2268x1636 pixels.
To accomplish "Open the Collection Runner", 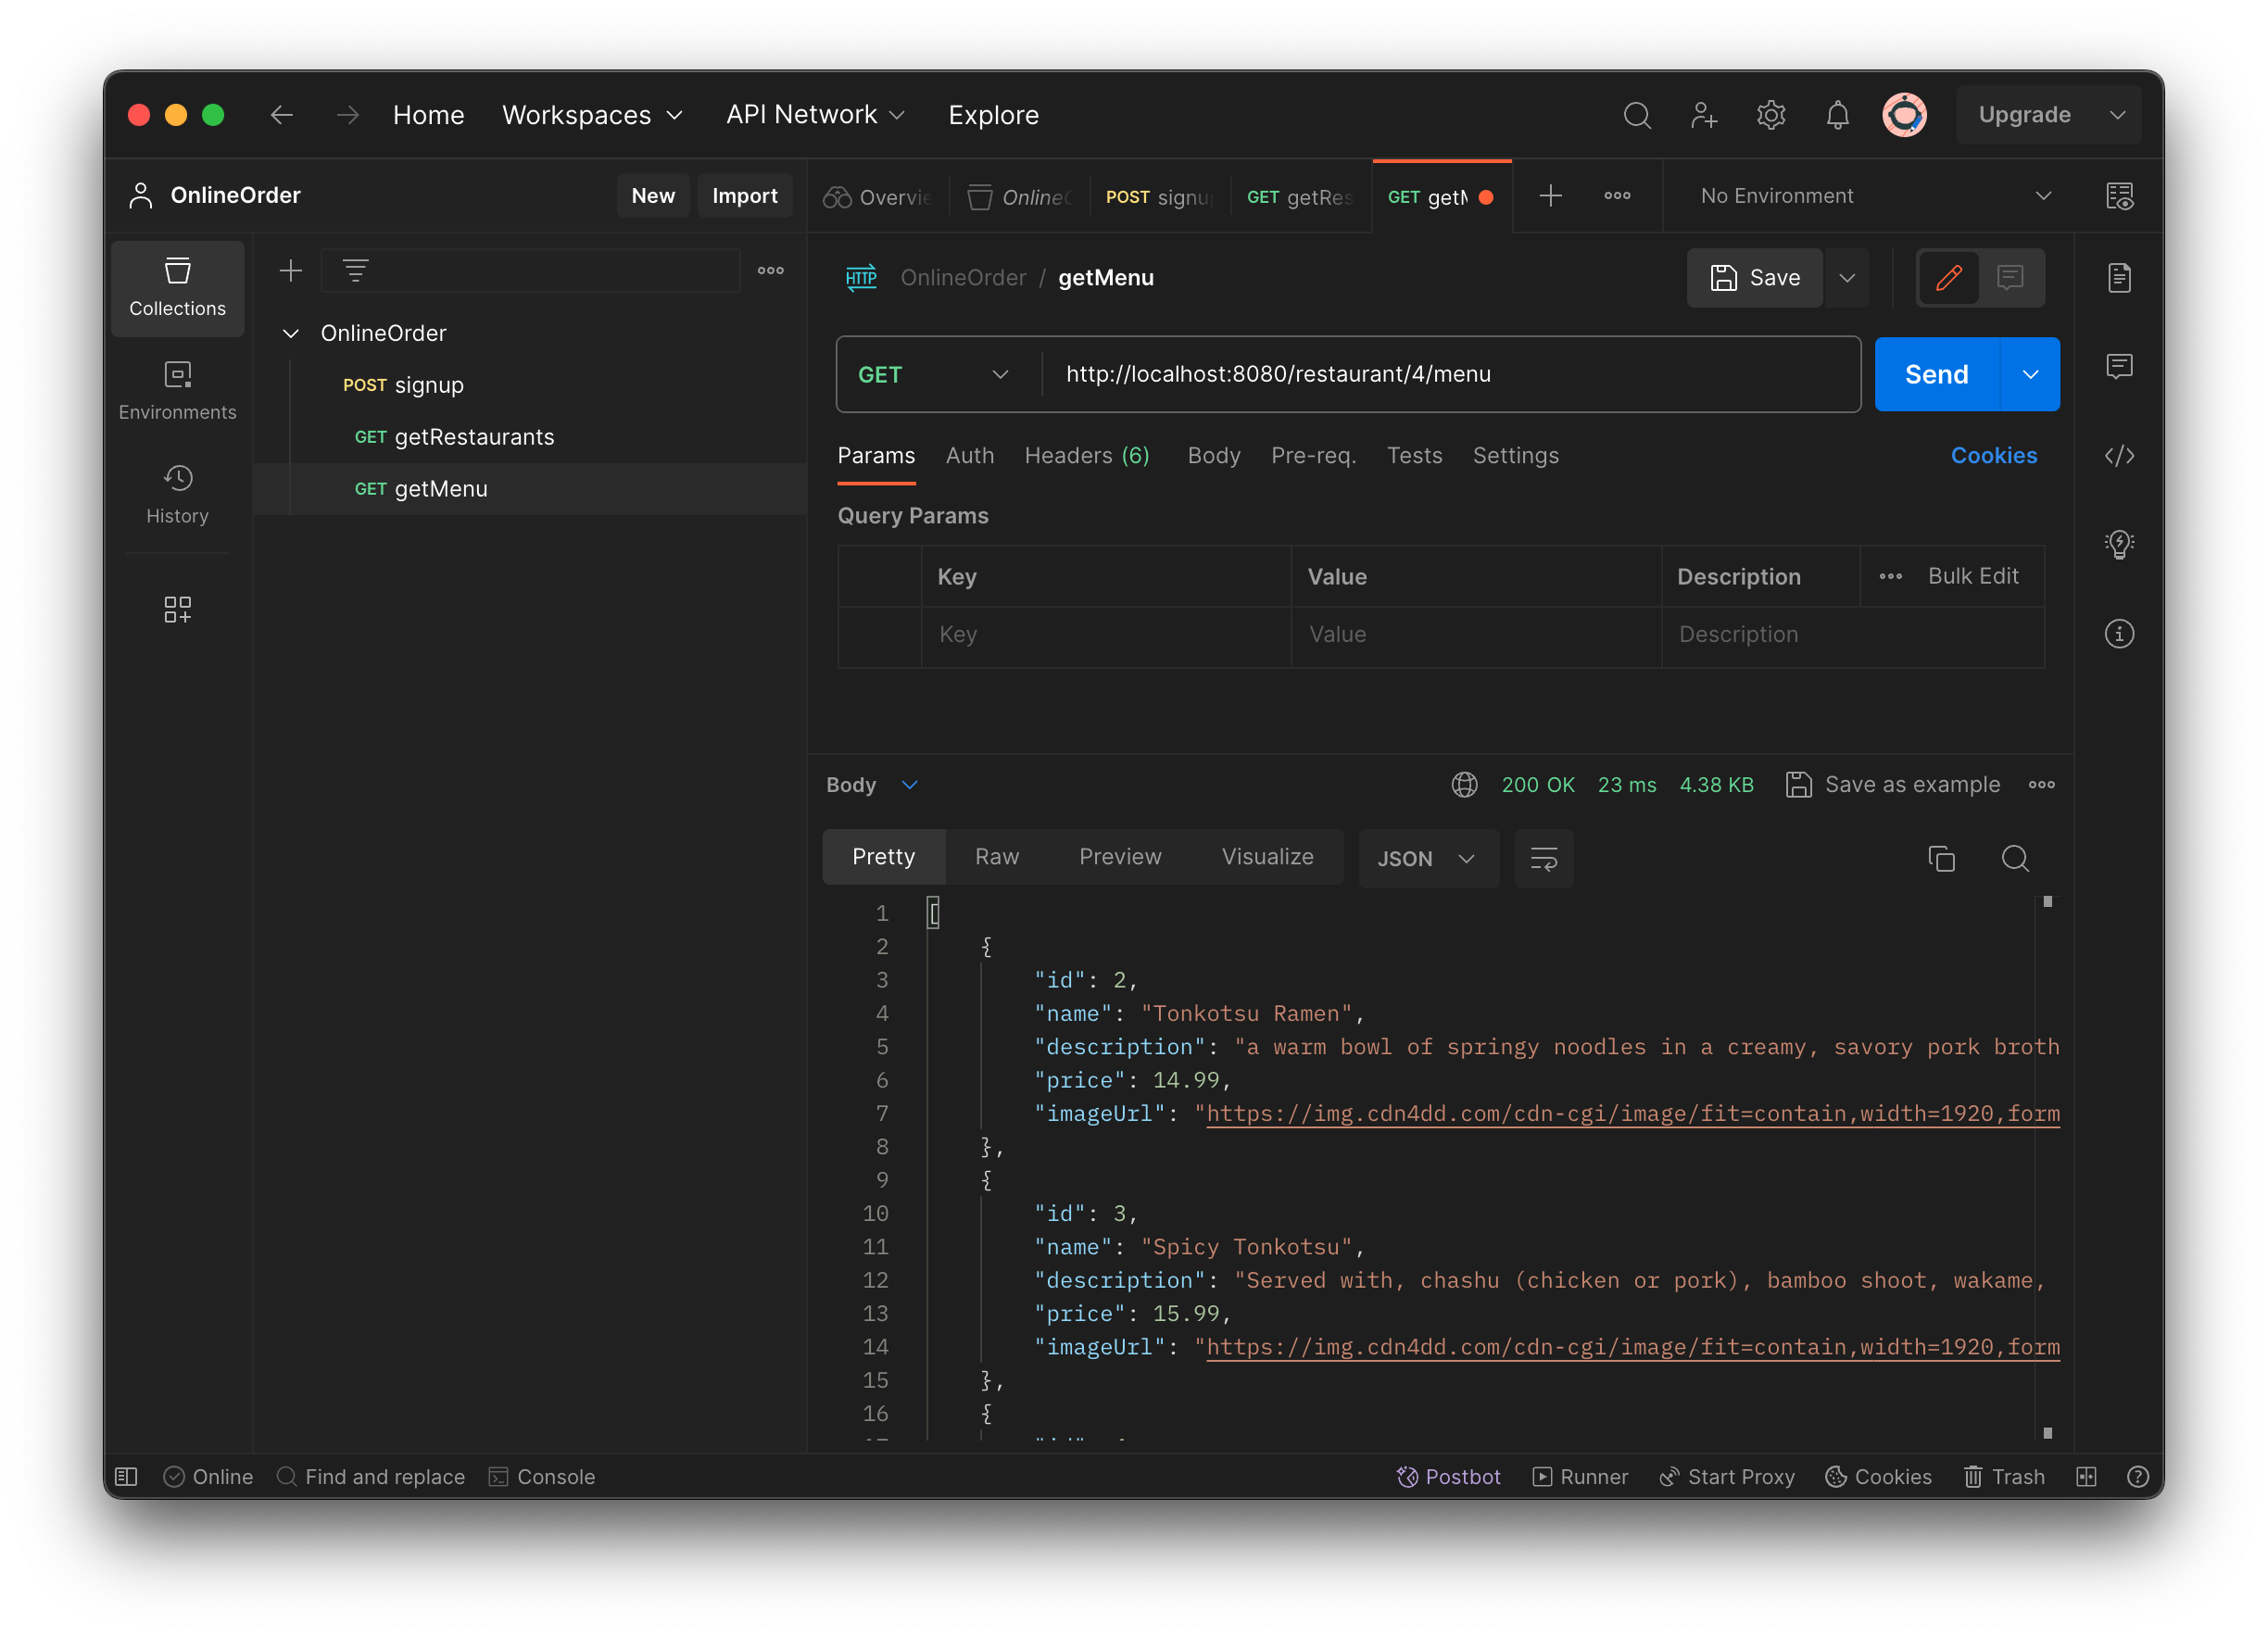I will 1580,1476.
